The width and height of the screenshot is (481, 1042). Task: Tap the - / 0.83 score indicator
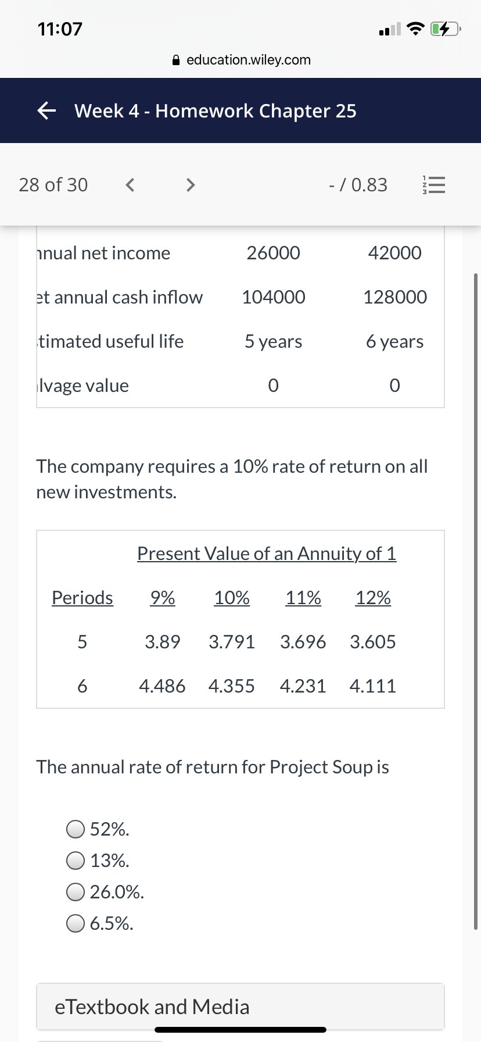[358, 185]
